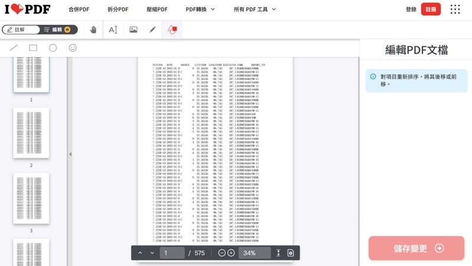The height and width of the screenshot is (266, 472).
Task: Open 壓縮PDF tool
Action: tap(157, 9)
